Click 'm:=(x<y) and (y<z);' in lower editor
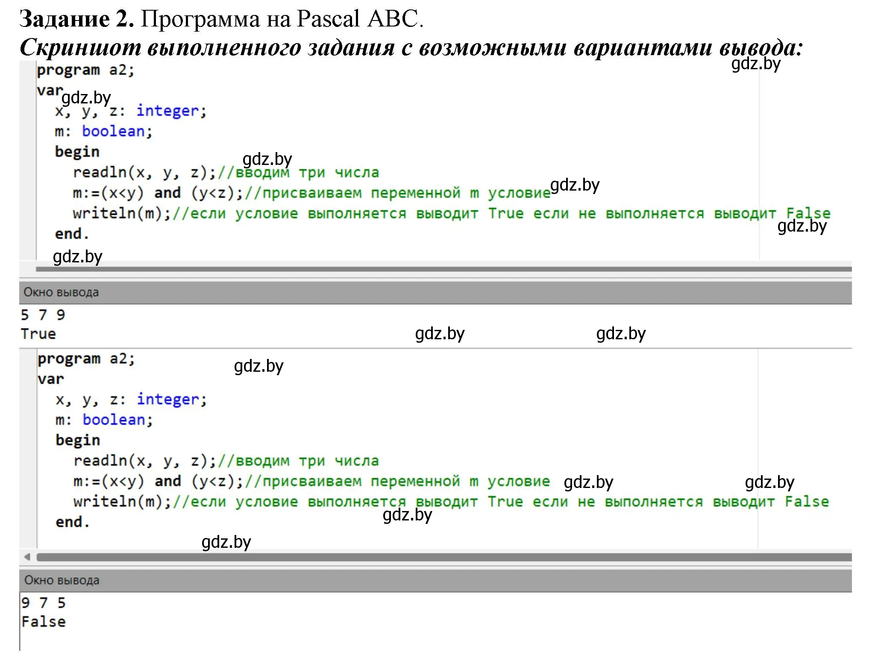The width and height of the screenshot is (881, 670). [x=159, y=482]
